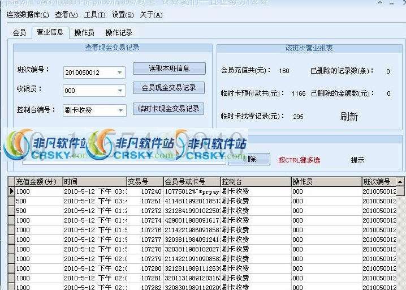Expand the 收银员 dropdown

click(x=120, y=91)
